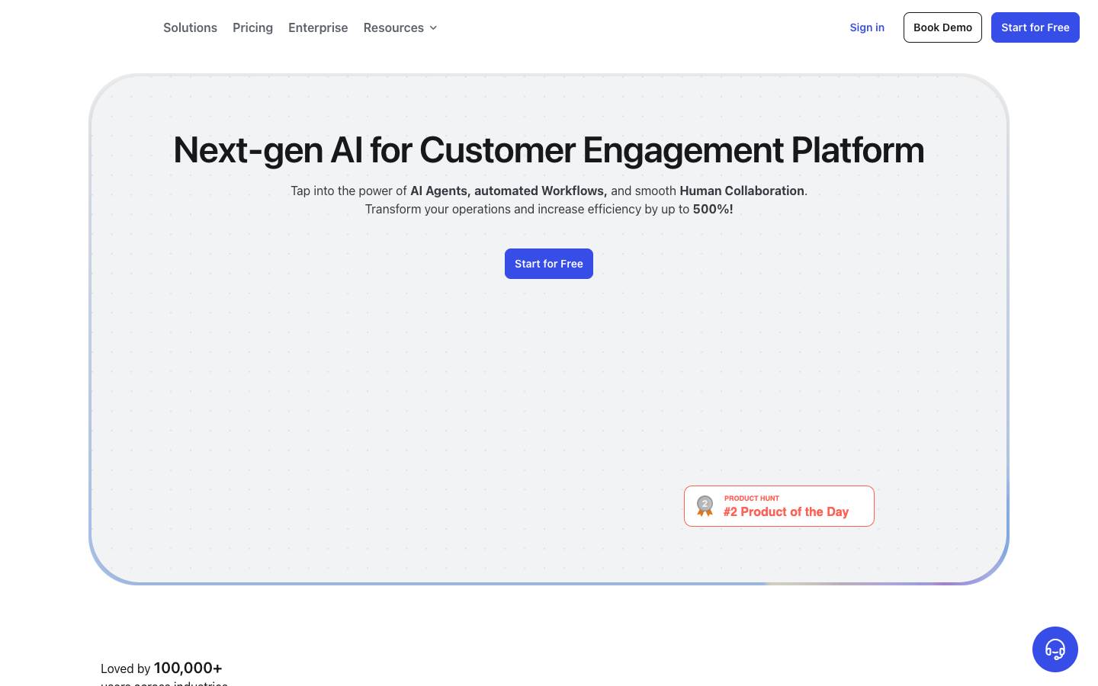This screenshot has width=1098, height=686.
Task: Click the Next-gen AI headline text
Action: [549, 150]
